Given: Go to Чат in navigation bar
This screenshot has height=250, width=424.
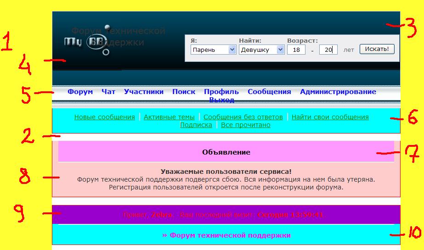Looking at the screenshot, I should pyautogui.click(x=108, y=92).
